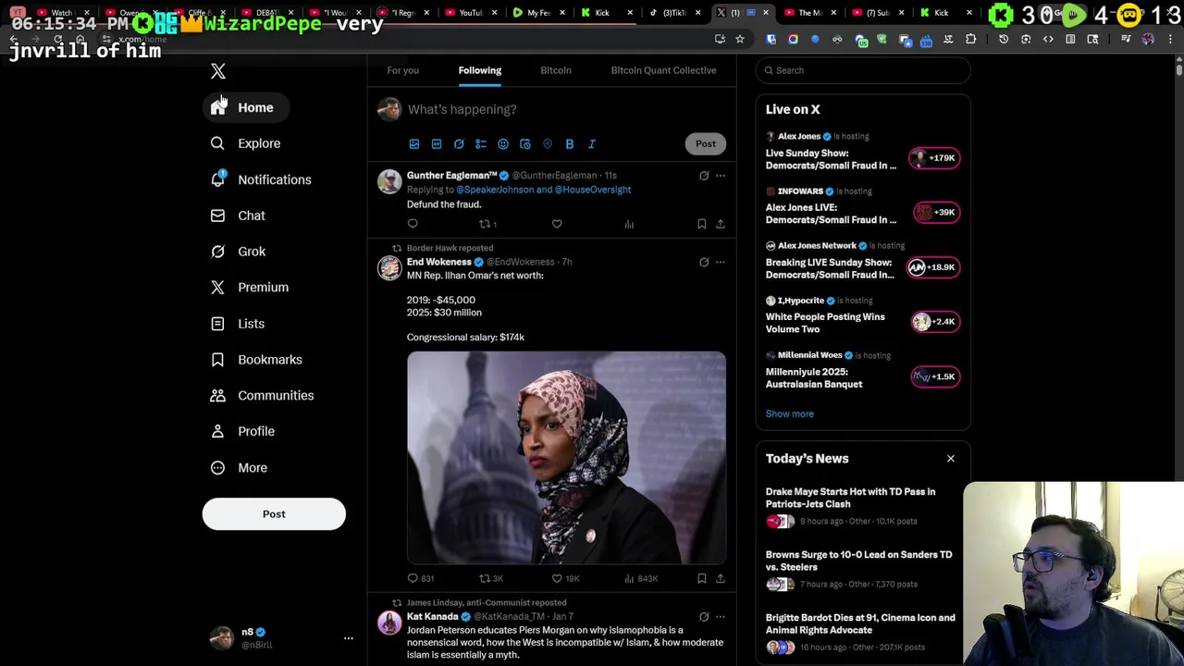Click the large white Post button
This screenshot has height=666, width=1184.
pos(274,514)
